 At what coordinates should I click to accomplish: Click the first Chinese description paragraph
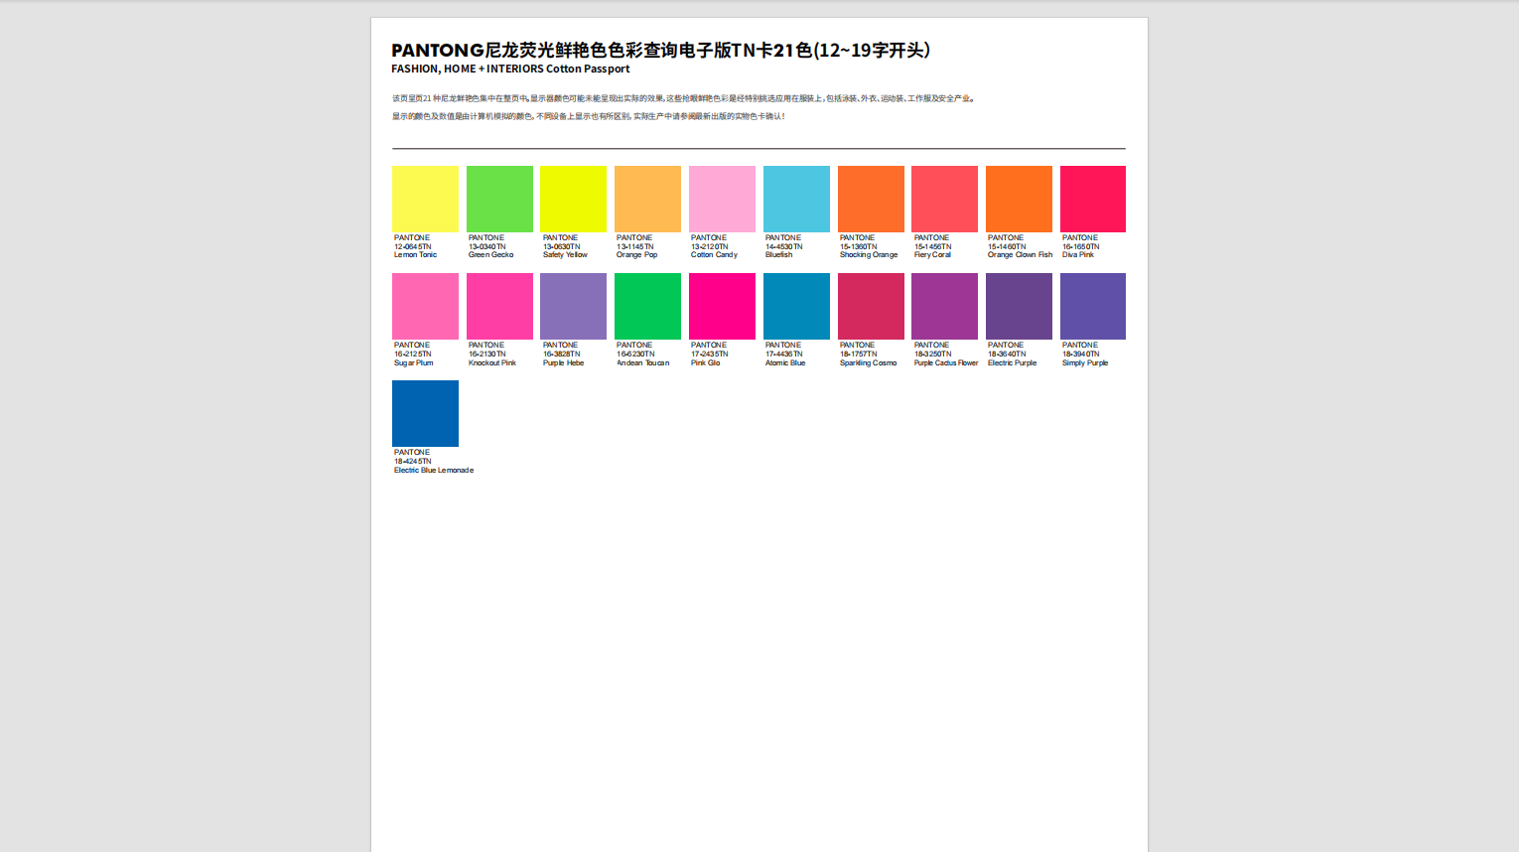pos(684,98)
